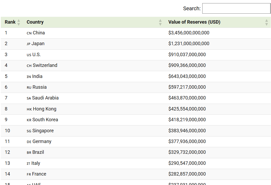Click rank number 4 in Switzerland row
The image size is (271, 185).
pyautogui.click(x=6, y=65)
